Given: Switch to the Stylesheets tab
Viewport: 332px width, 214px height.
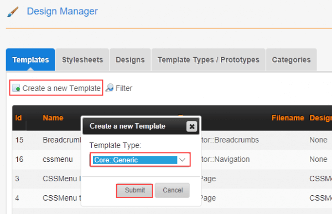Looking at the screenshot, I should coord(82,60).
